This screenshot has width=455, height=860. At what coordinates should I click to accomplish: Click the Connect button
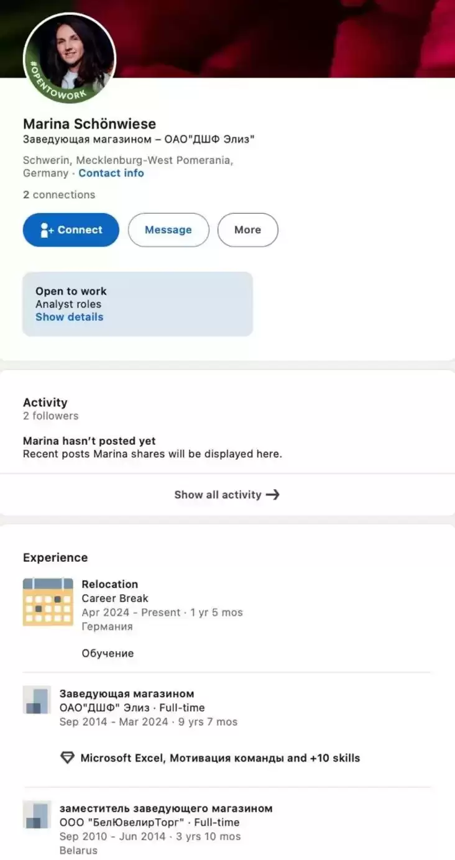71,230
